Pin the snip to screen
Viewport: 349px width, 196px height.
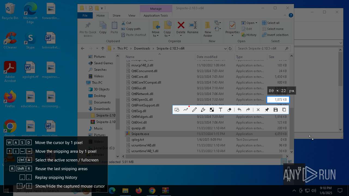267,110
